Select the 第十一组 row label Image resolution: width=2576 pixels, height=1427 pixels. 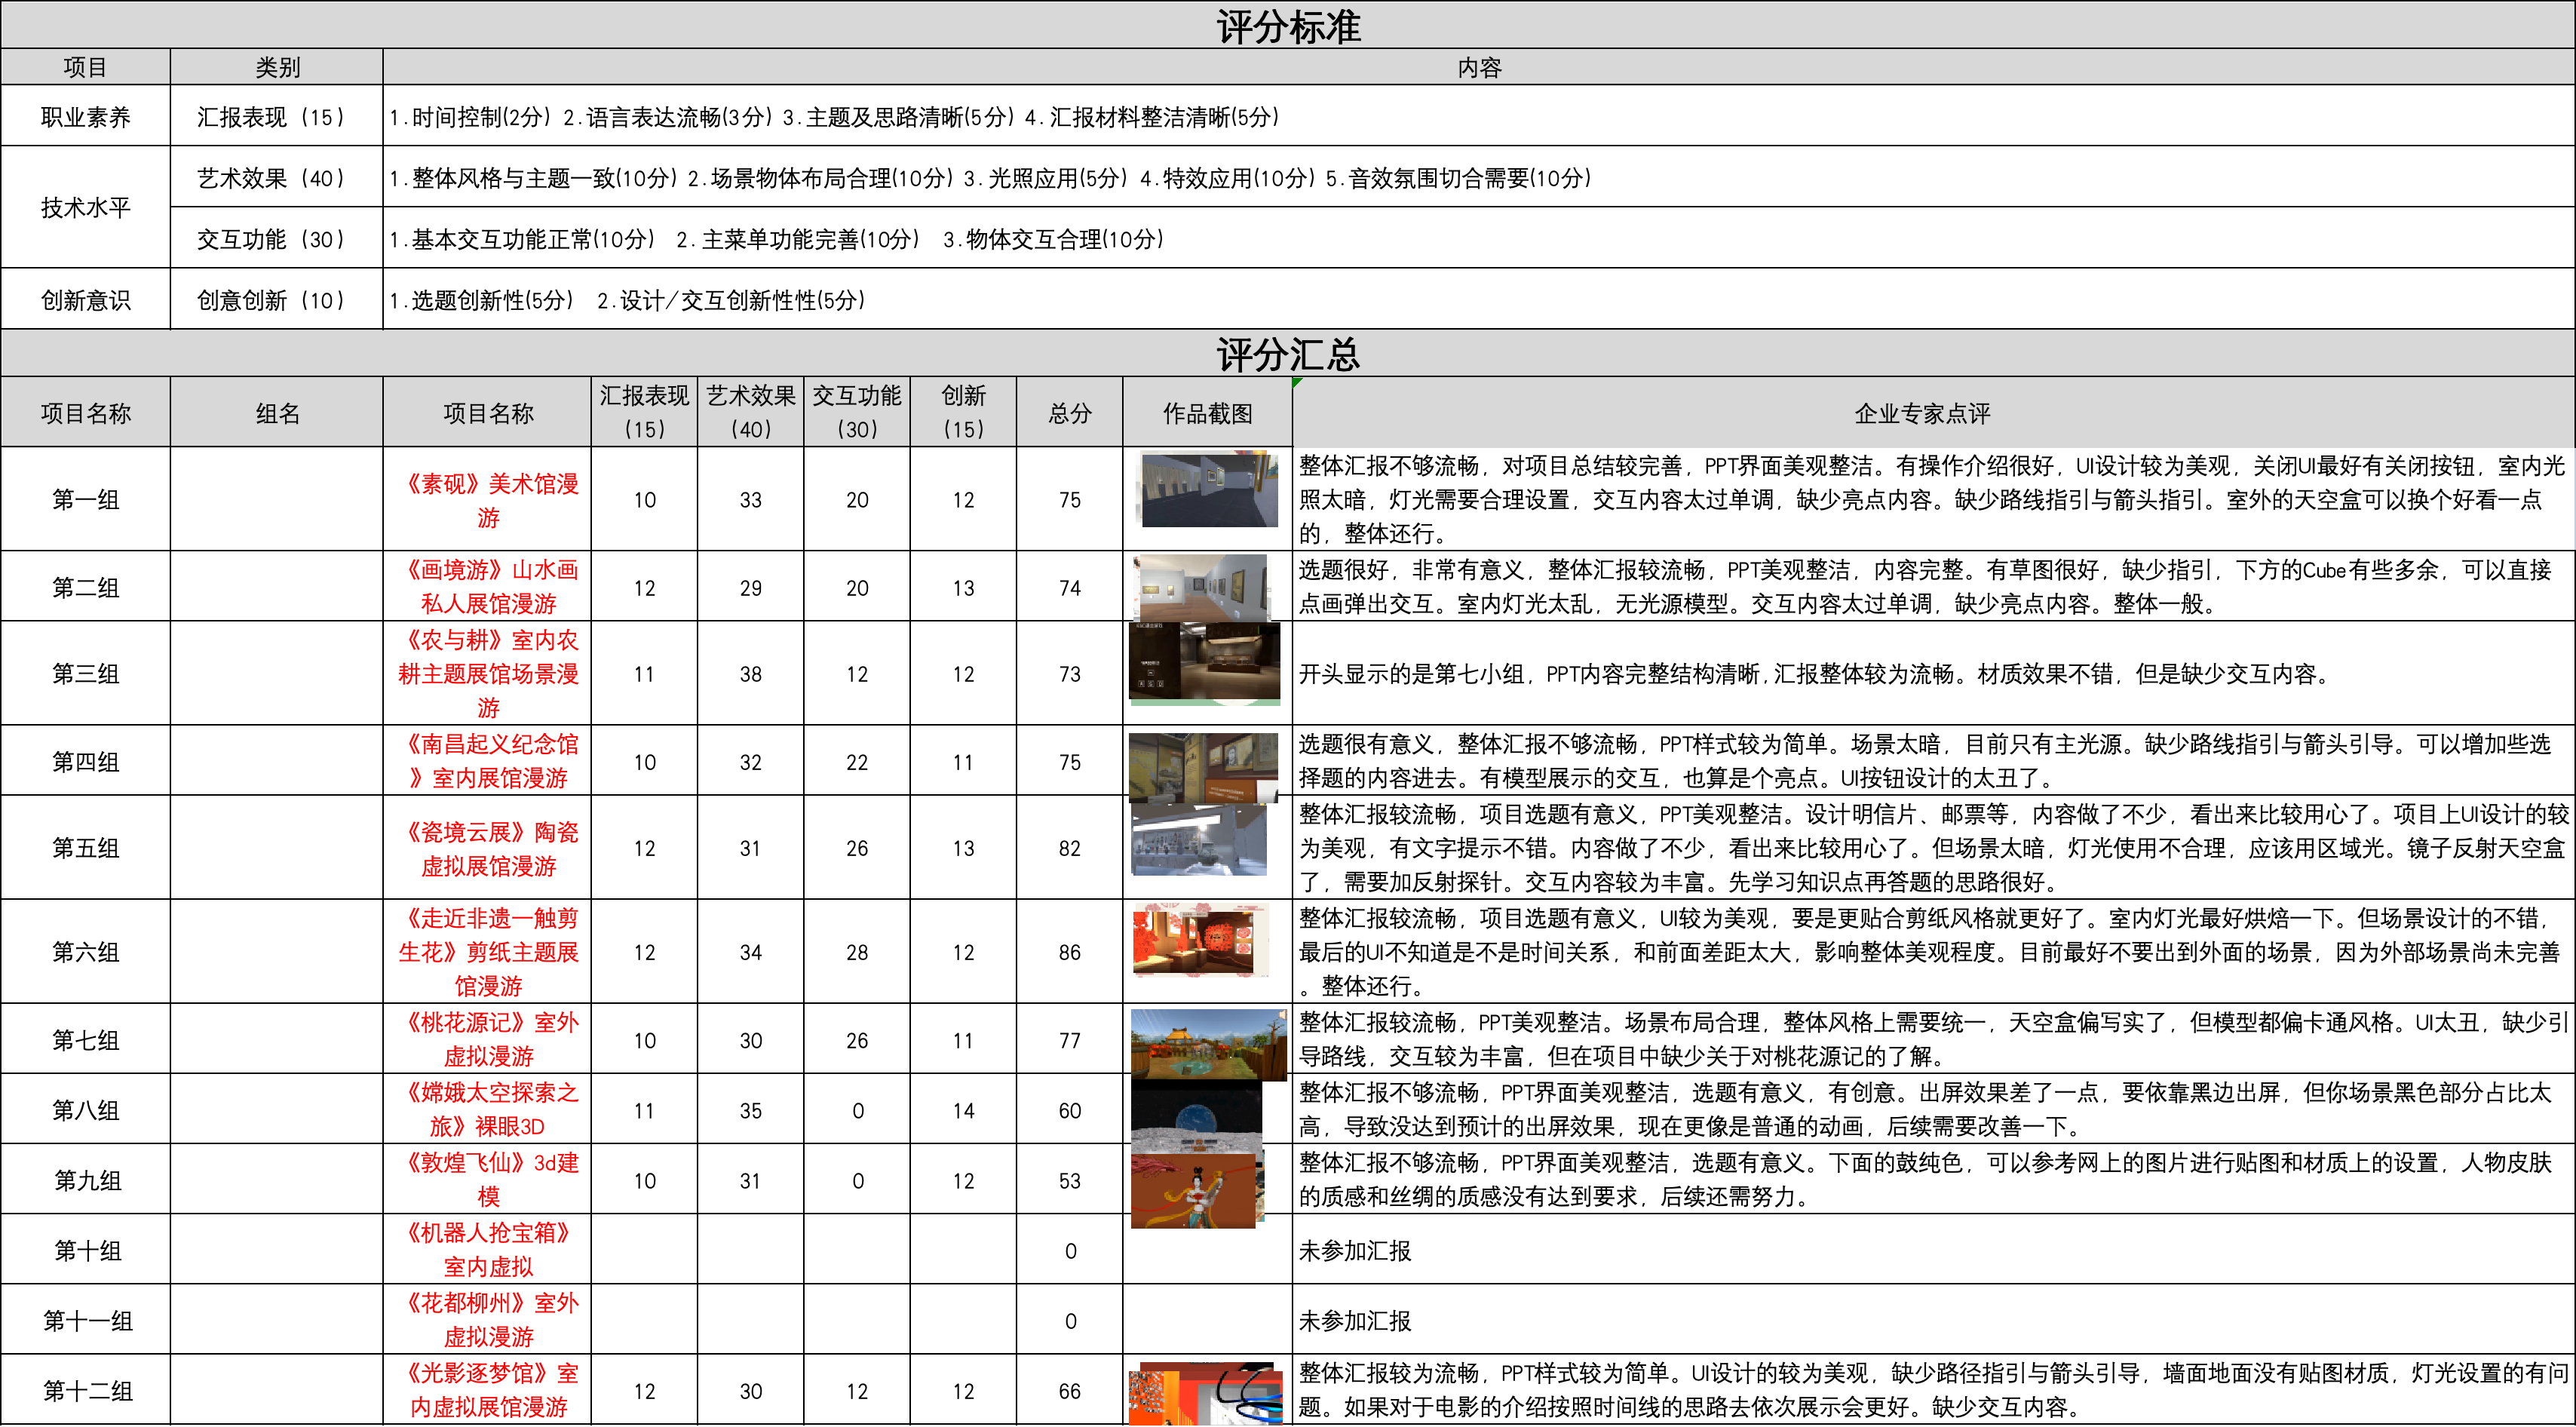(x=86, y=1318)
